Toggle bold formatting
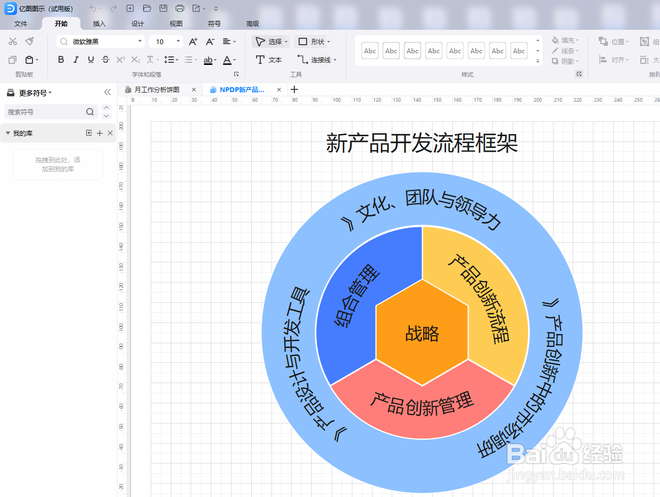This screenshot has width=660, height=497. 61,60
